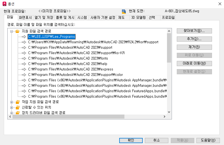Open the 프로파일 tab
This screenshot has height=145, width=224.
(x=168, y=18)
